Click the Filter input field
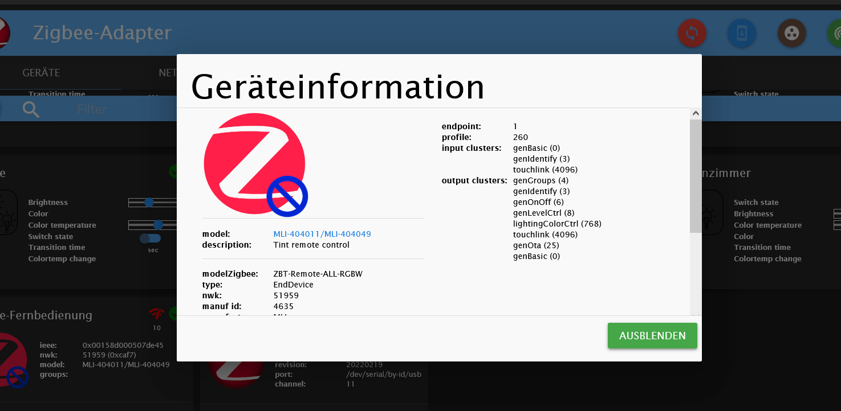 (x=92, y=109)
